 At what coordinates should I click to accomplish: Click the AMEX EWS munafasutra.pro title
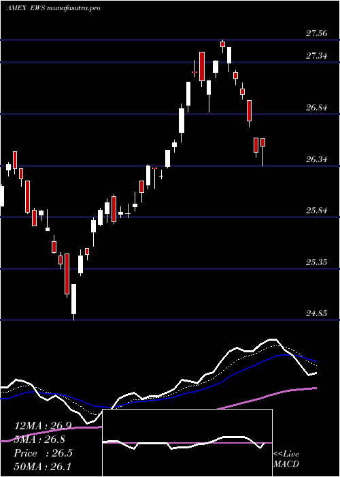(x=54, y=8)
